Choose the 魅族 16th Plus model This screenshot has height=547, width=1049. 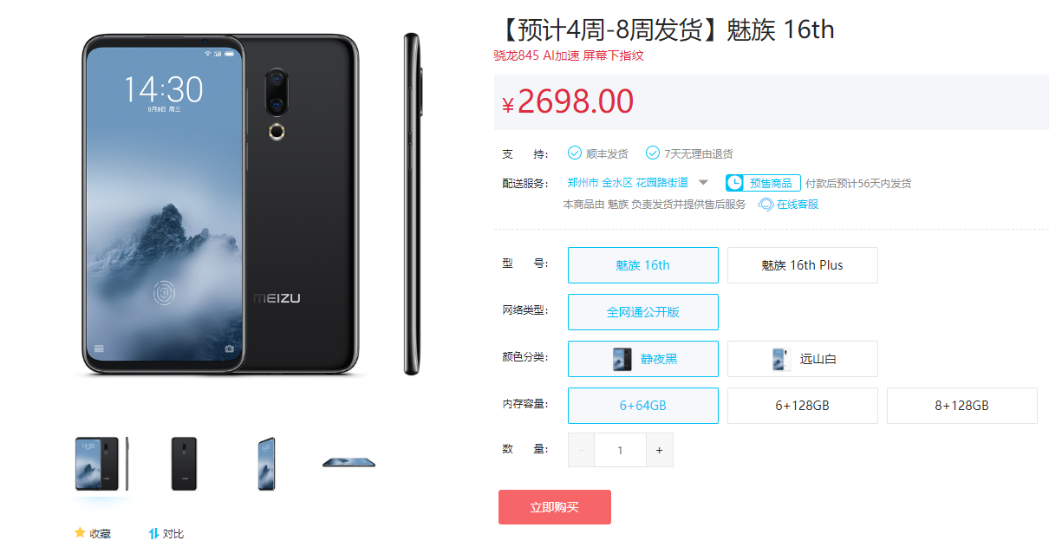point(803,265)
